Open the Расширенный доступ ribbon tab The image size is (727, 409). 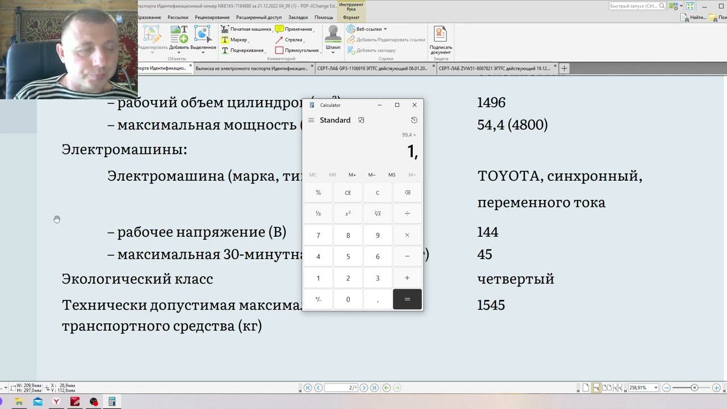[x=258, y=18]
